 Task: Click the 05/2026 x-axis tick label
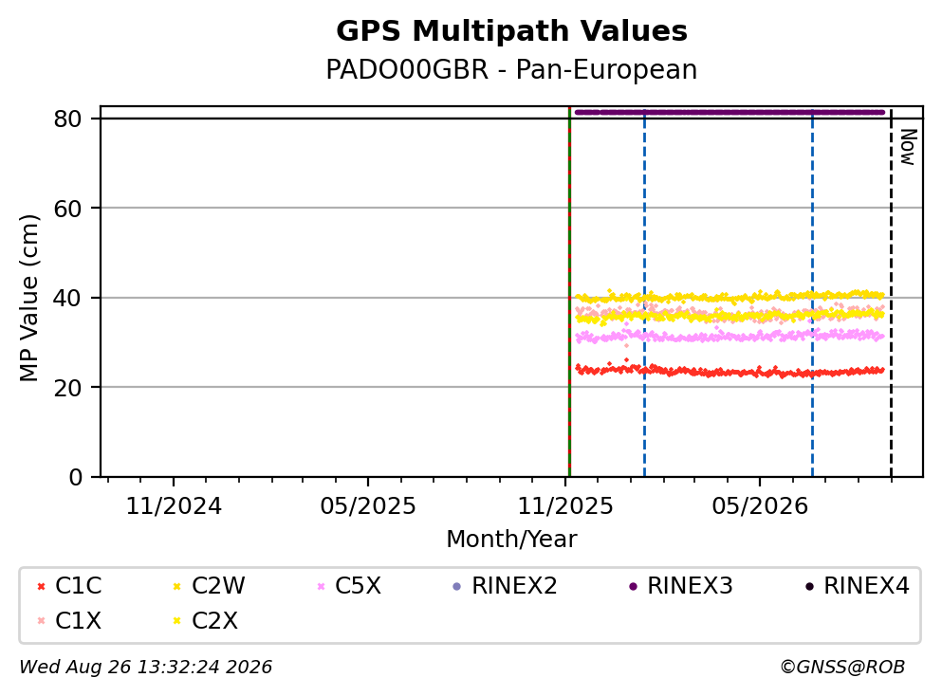pos(760,506)
